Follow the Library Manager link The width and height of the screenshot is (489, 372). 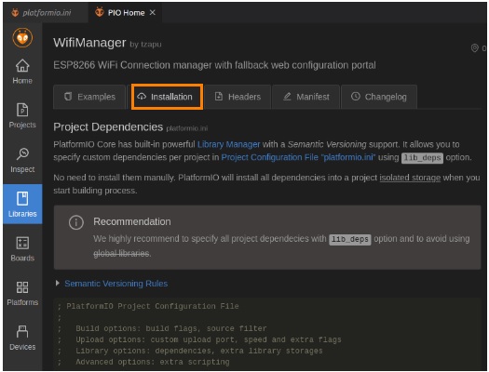pos(228,144)
